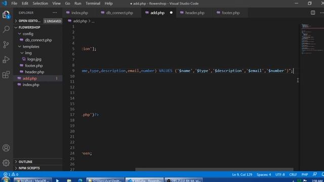Open the Run menu
This screenshot has height=182, width=324.
coord(77,4)
